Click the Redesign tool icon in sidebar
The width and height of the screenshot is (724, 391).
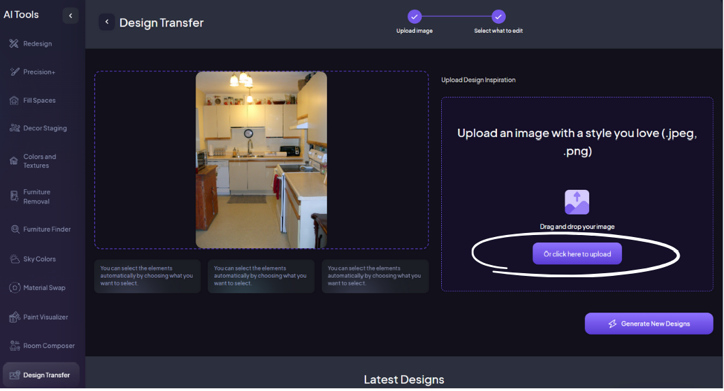pyautogui.click(x=14, y=44)
